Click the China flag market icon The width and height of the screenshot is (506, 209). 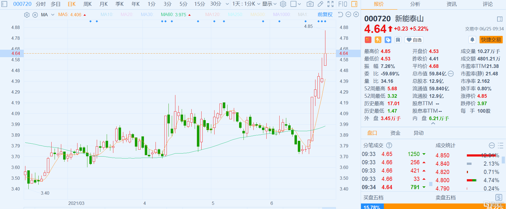point(368,40)
